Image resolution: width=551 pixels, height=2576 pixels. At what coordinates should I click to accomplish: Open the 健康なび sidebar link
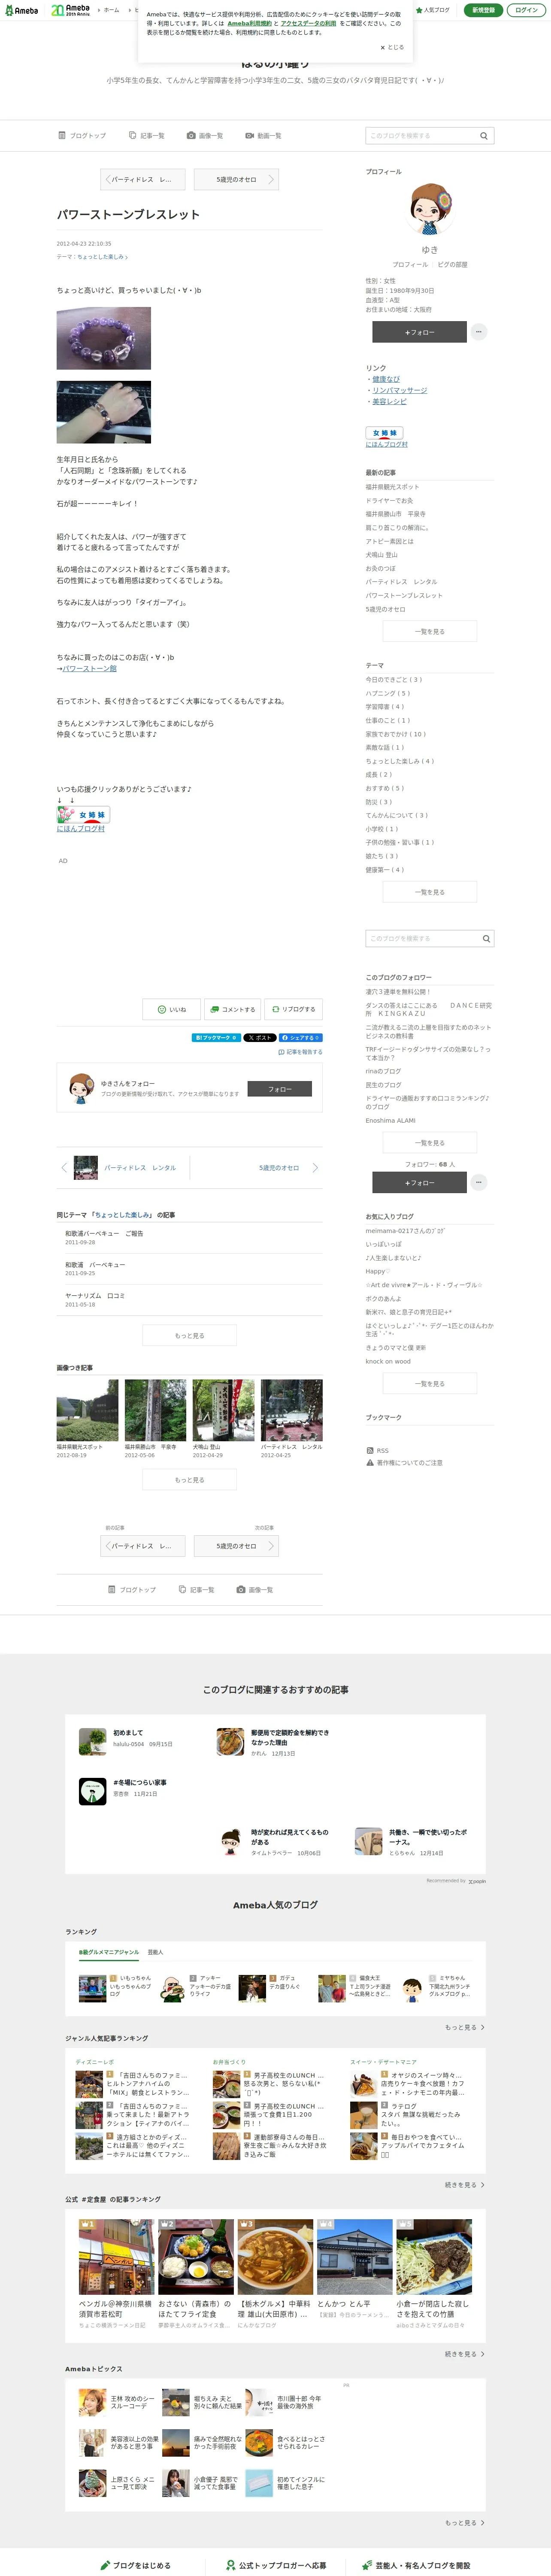[x=386, y=380]
